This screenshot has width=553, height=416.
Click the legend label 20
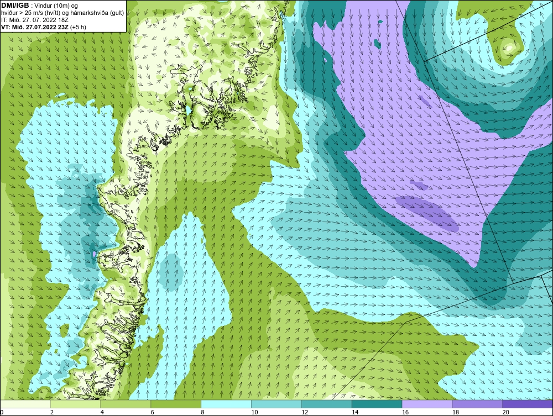505,412
